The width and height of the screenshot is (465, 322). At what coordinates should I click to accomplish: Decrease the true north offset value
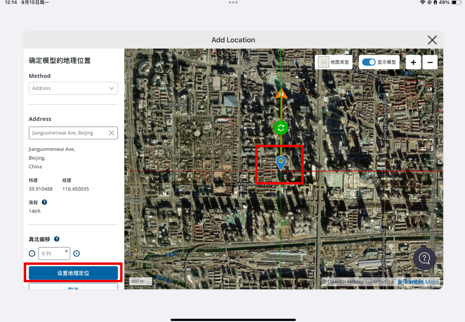tap(32, 253)
